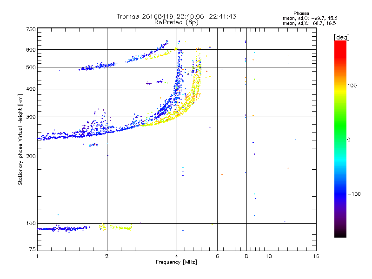Select the 'Phases' statistics header
The width and height of the screenshot is (372, 279).
pyautogui.click(x=301, y=13)
